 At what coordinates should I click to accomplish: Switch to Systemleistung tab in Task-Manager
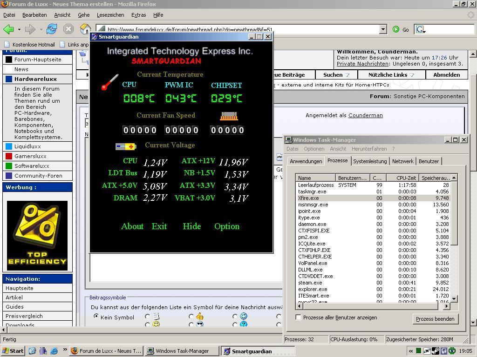pyautogui.click(x=370, y=161)
